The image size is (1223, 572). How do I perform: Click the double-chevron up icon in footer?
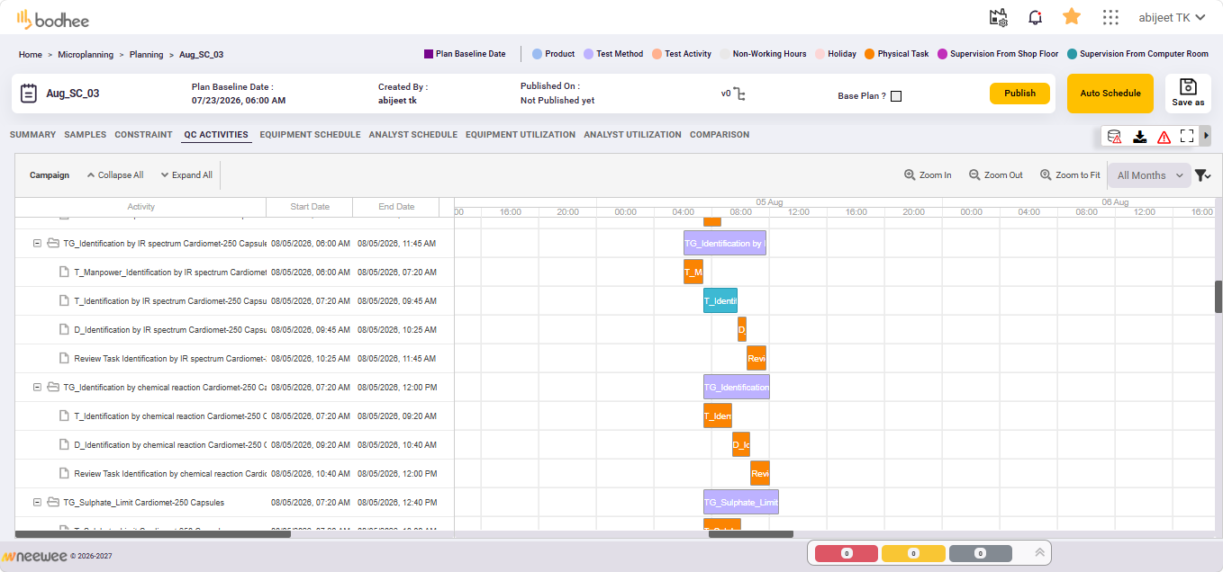[x=1039, y=553]
